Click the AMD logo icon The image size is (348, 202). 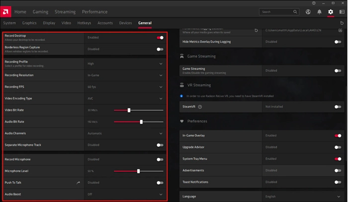coord(6,11)
